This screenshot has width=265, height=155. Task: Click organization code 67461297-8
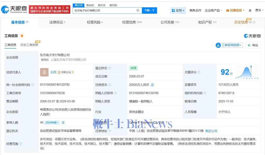pos(226,93)
